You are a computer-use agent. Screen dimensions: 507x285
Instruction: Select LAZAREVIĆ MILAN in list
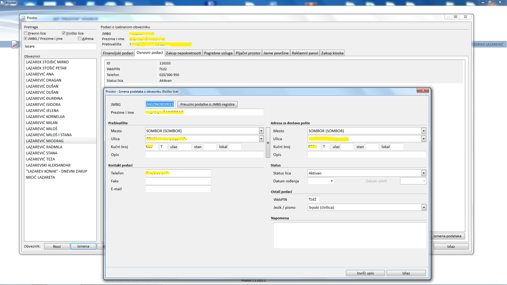(x=60, y=123)
